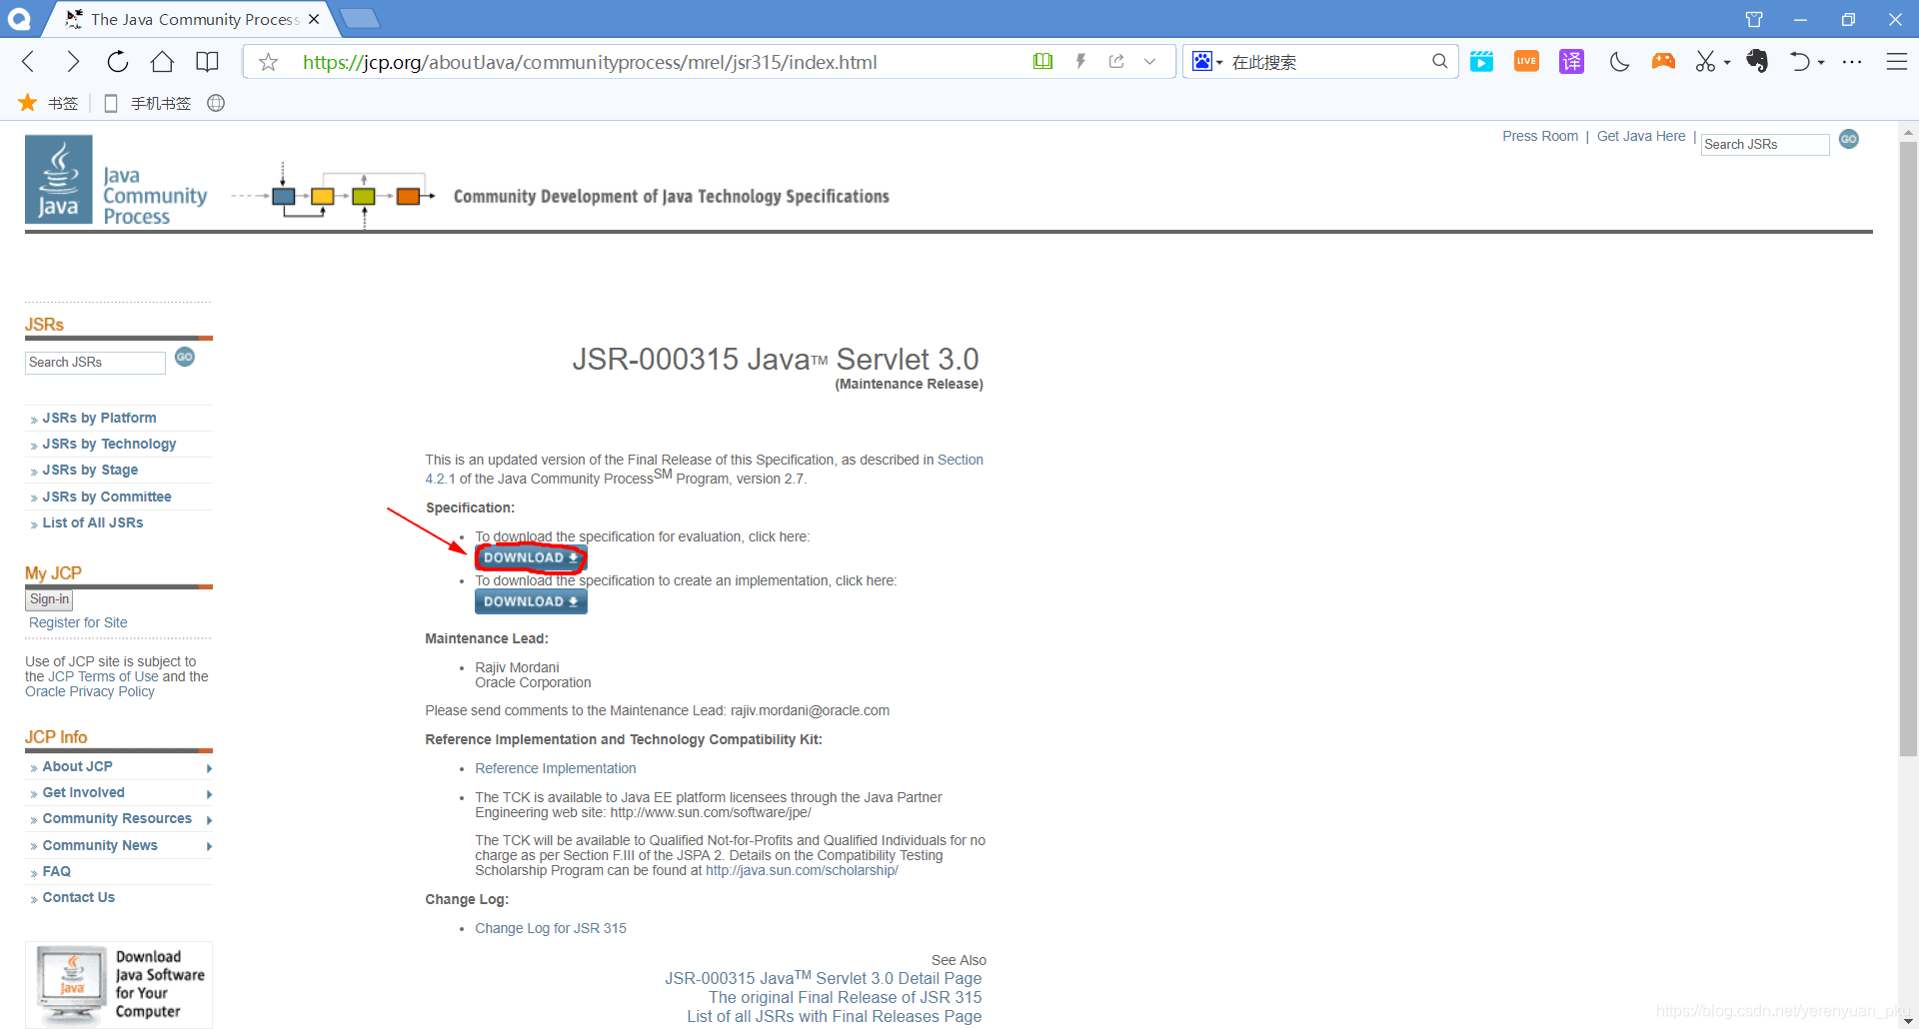Screen dimensions: 1919x1029
Task: Expand the screenshot tool dropdown arrow
Action: pos(1727,63)
